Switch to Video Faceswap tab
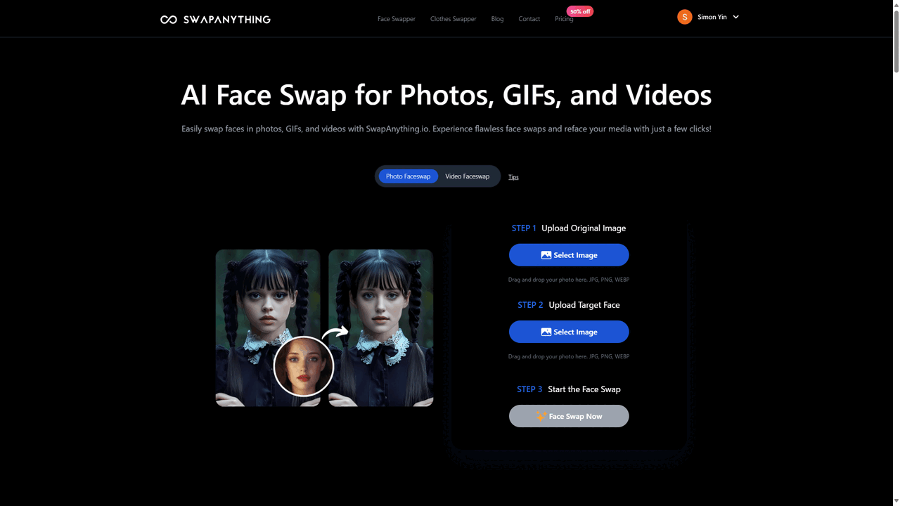This screenshot has height=506, width=900. (468, 176)
